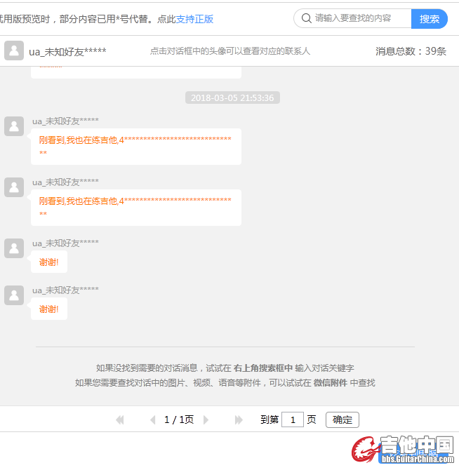
Task: Click avatar of second 刚看到 message sender
Action: [14, 187]
